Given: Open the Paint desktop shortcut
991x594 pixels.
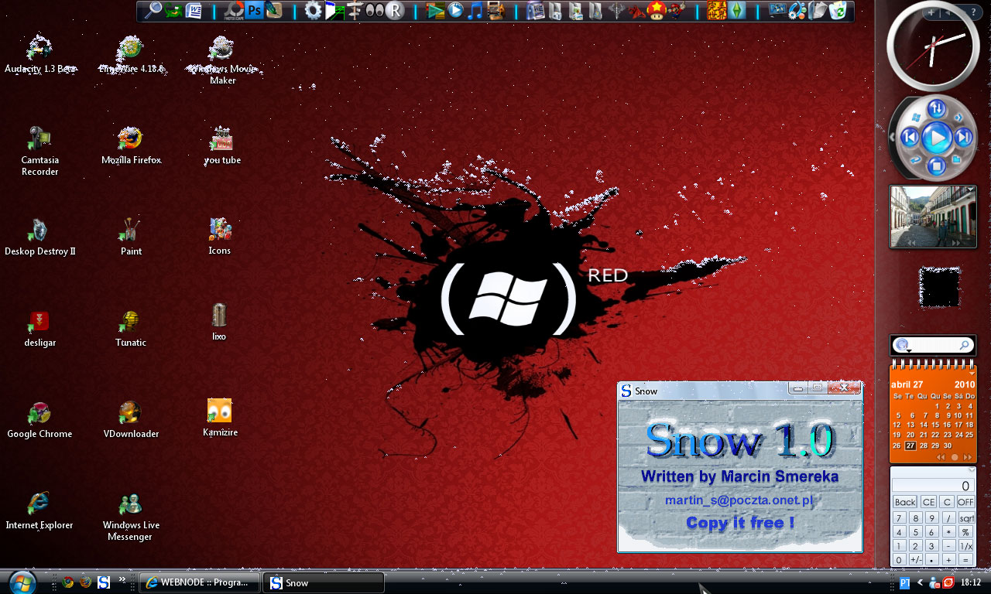Looking at the screenshot, I should pos(131,237).
